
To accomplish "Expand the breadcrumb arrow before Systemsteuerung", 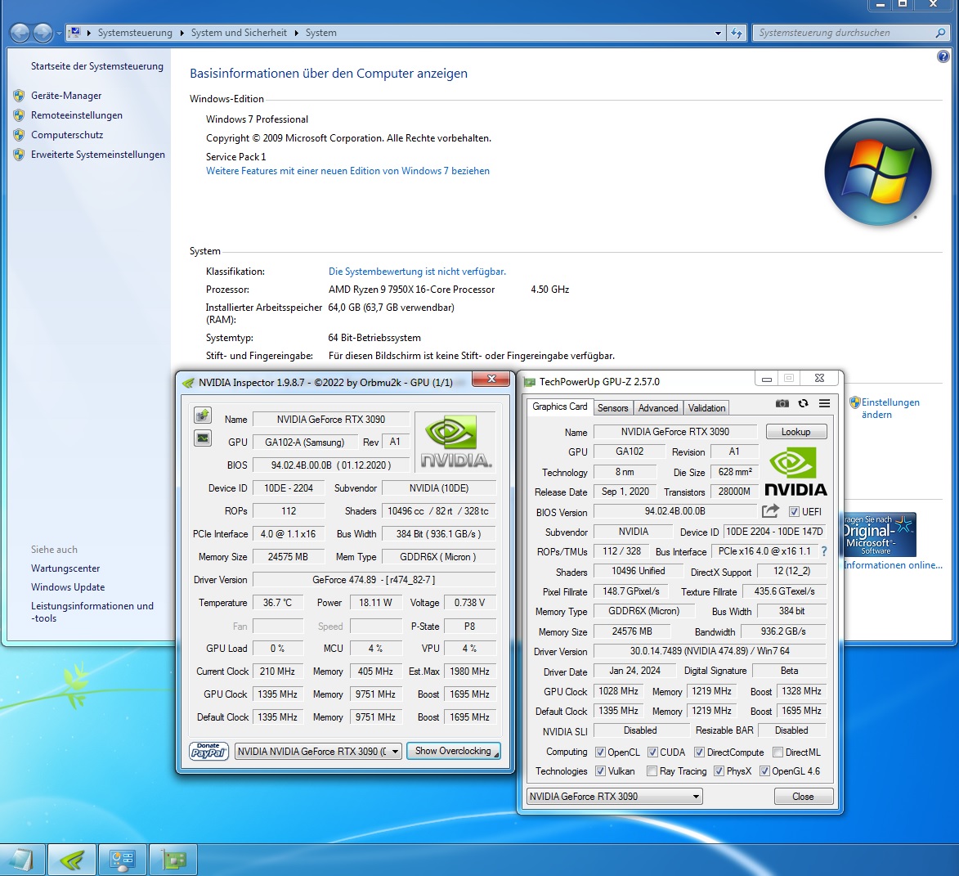I will pos(88,33).
